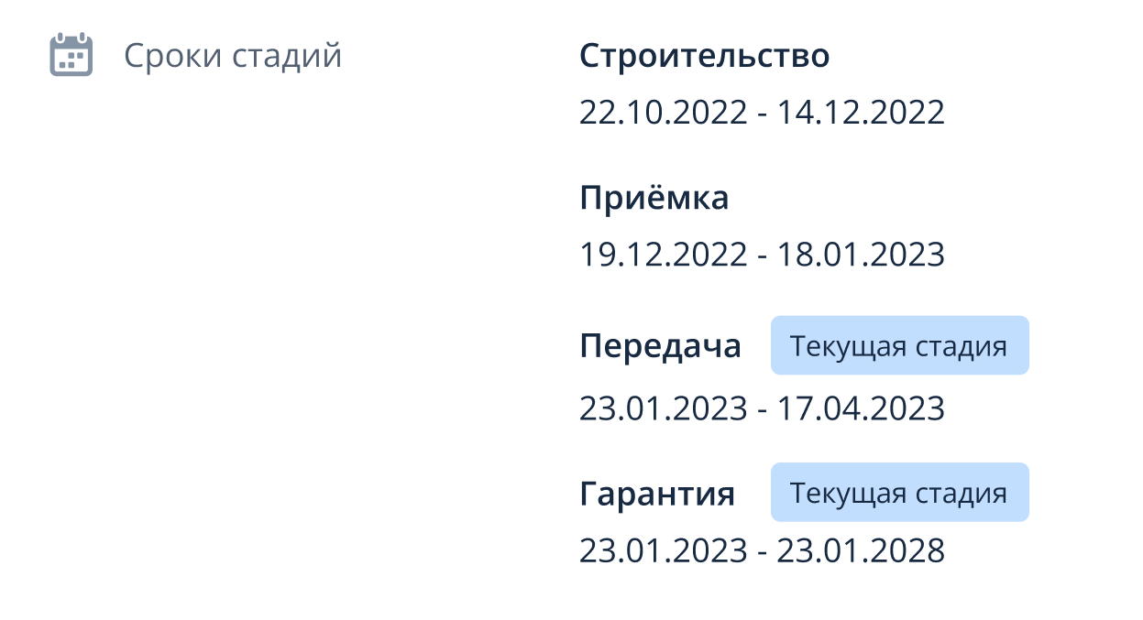
Task: Select the Сроки стадий label
Action: 233,57
